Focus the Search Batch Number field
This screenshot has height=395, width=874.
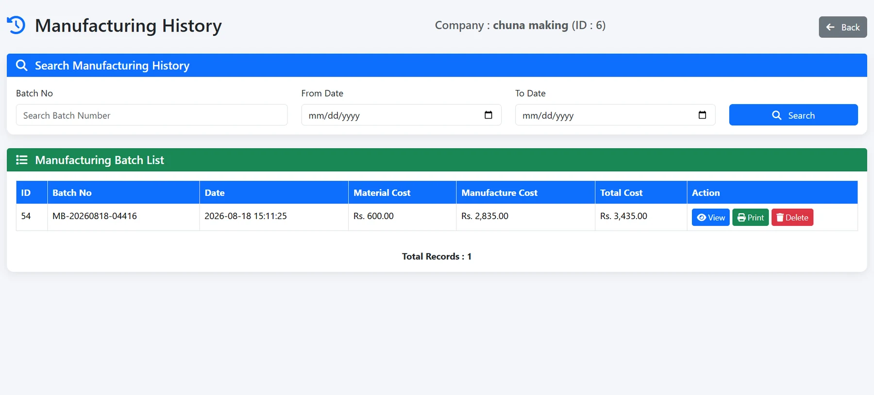coord(151,115)
